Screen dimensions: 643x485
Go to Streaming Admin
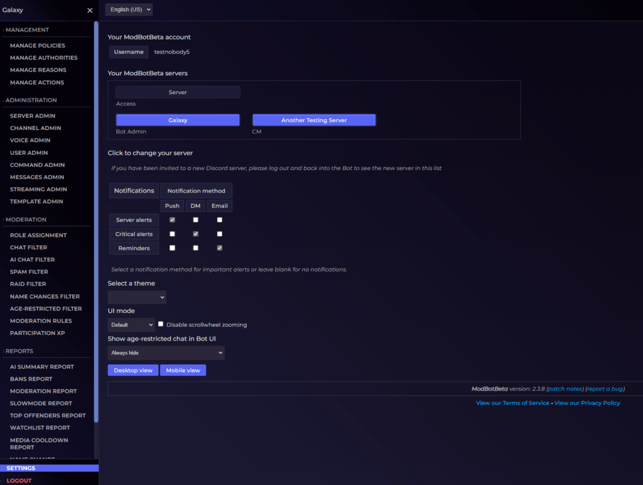38,189
